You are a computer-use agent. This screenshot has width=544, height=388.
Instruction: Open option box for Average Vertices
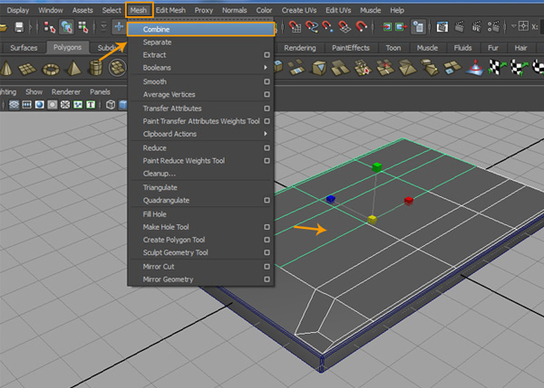coord(267,94)
